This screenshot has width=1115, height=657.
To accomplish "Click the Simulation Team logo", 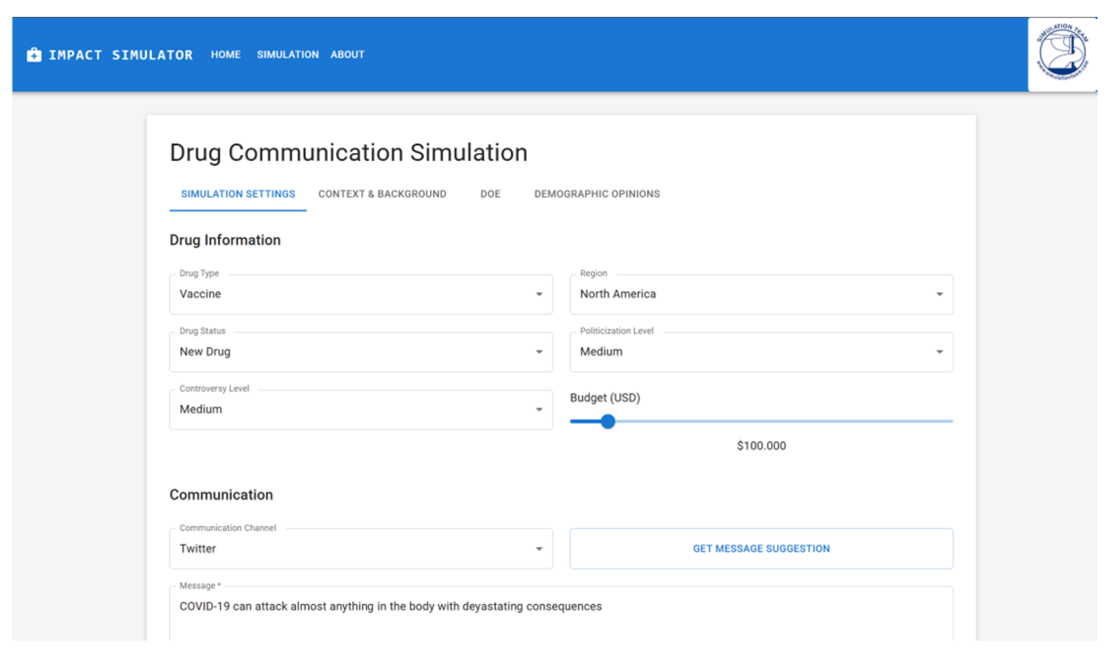I will 1062,53.
